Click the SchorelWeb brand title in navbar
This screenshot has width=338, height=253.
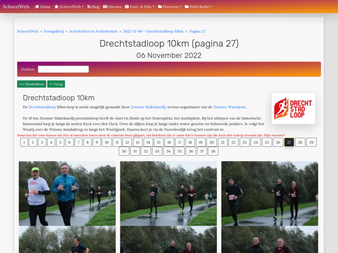pos(16,7)
